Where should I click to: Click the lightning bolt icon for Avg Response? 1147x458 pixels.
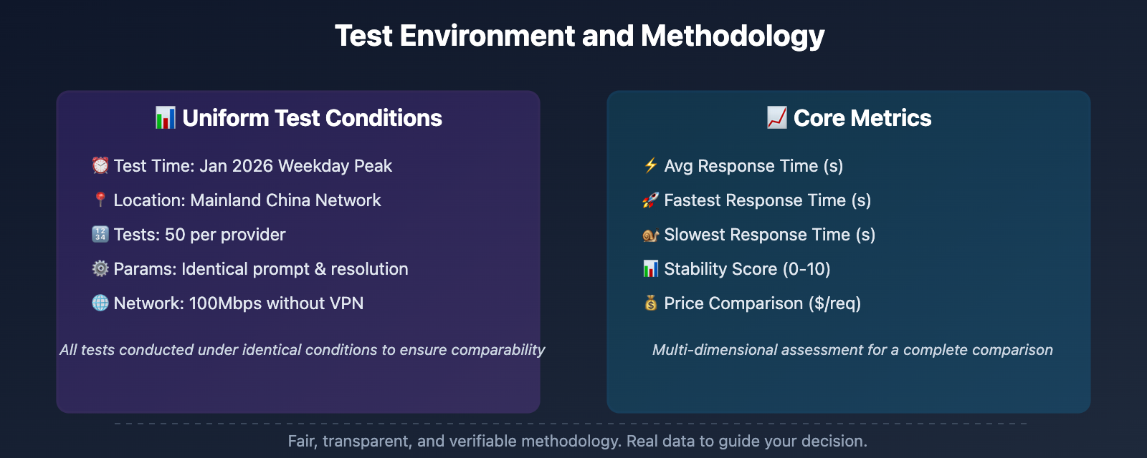651,166
